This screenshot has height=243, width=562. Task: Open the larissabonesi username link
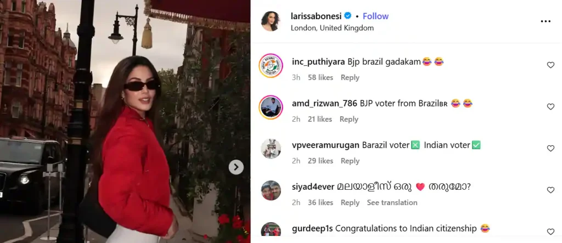click(317, 16)
